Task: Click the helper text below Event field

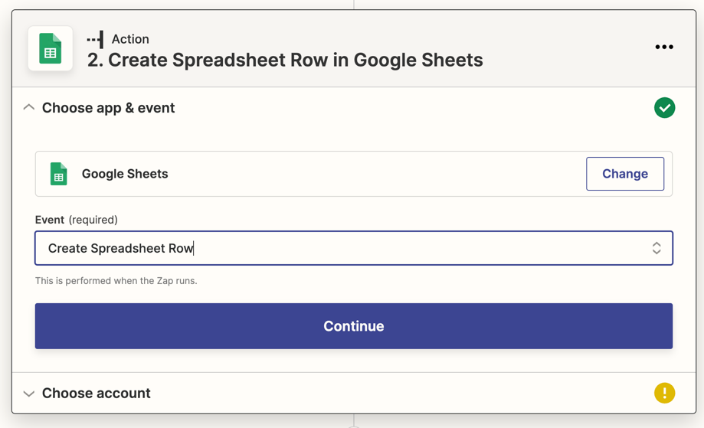Action: click(x=116, y=281)
